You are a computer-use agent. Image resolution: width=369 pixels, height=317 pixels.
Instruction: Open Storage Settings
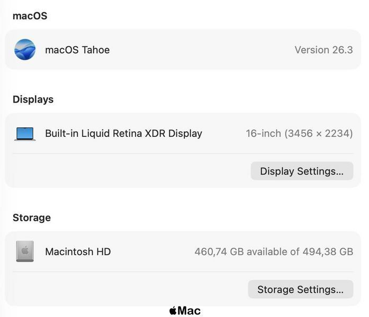301,290
